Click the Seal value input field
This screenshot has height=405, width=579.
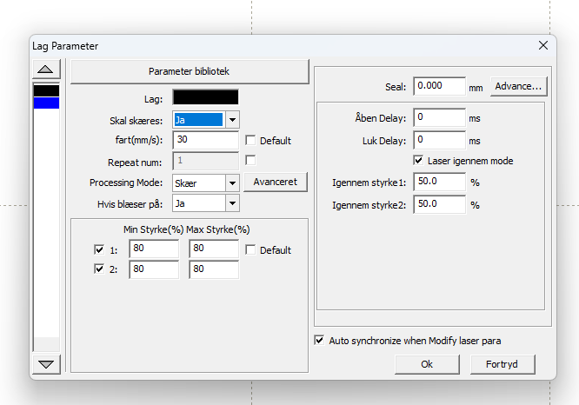pos(439,86)
